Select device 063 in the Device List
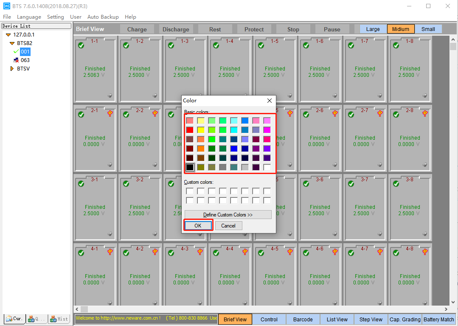 [x=25, y=60]
